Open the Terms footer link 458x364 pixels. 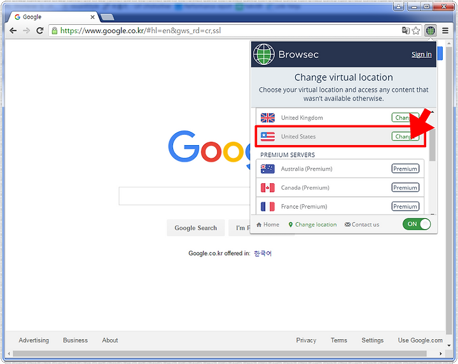[339, 340]
